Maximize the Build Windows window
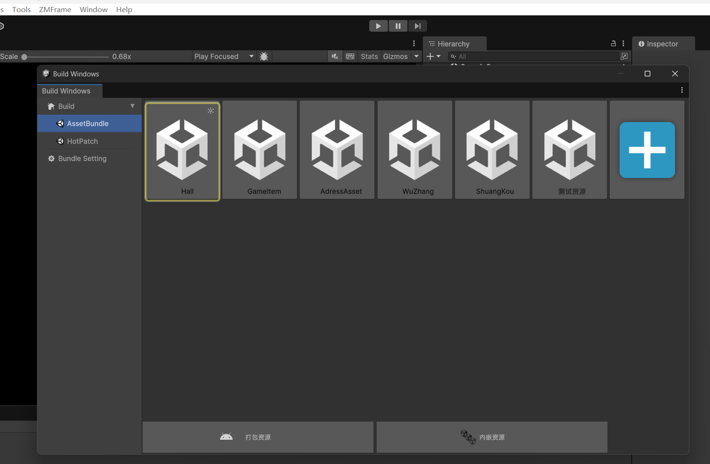 point(648,74)
